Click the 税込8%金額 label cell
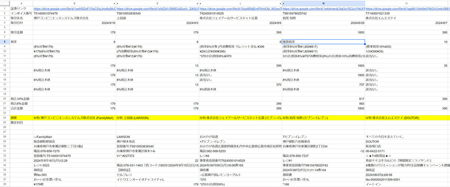Image resolution: width=450 pixels, height=187 pixels. 21,103
